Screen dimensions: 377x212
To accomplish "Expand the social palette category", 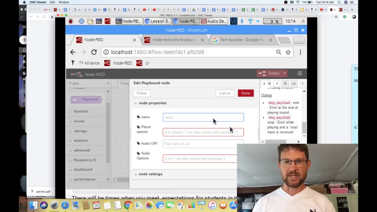I will click(x=79, y=121).
